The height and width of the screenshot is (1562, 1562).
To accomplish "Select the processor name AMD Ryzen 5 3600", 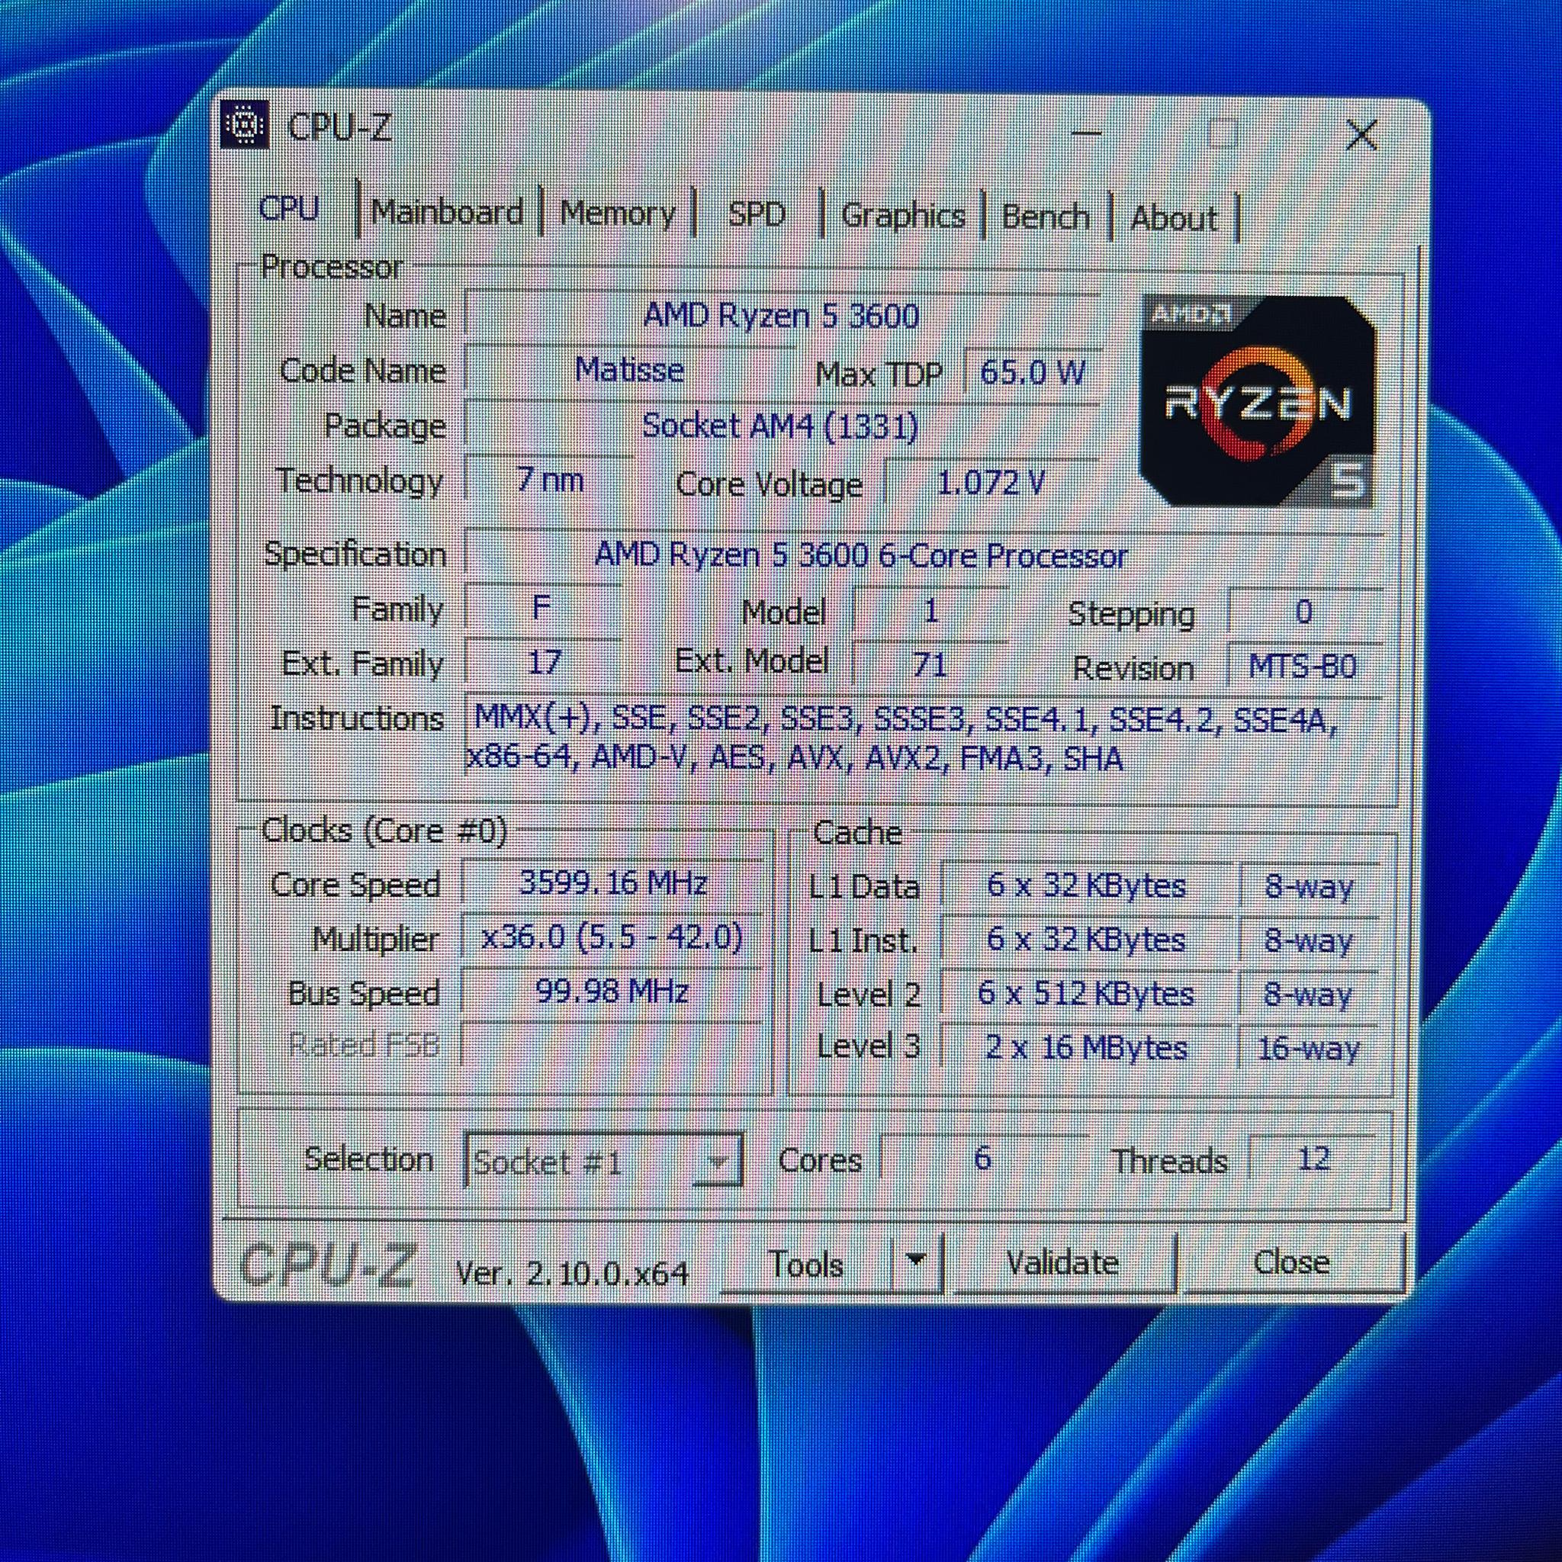I will tap(782, 315).
